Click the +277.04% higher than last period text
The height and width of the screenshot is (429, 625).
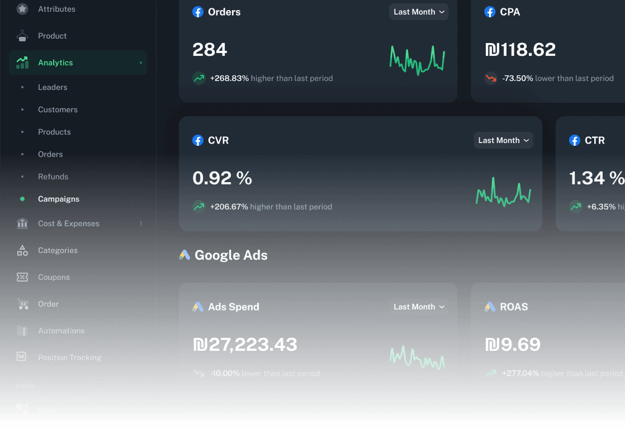(562, 373)
